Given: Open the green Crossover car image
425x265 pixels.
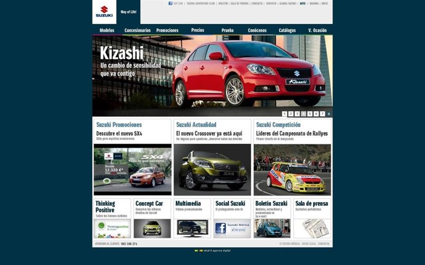Looking at the screenshot, I should 212,170.
